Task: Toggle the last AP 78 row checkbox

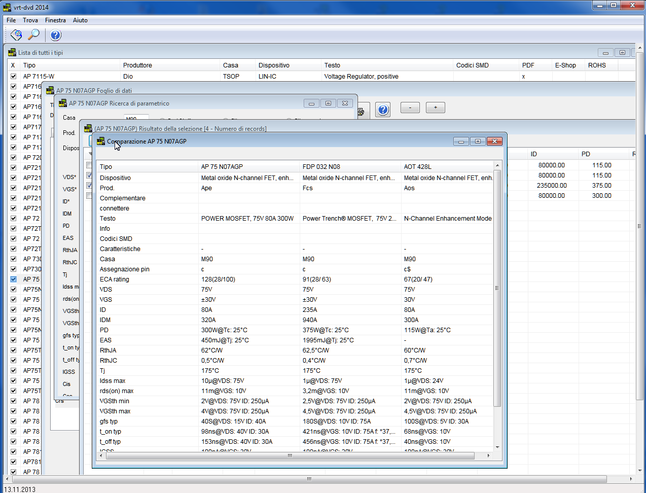Action: (13, 472)
